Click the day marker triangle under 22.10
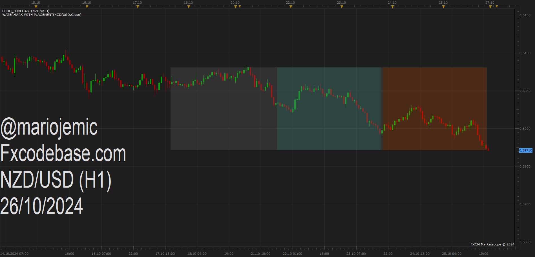 tap(291, 7)
